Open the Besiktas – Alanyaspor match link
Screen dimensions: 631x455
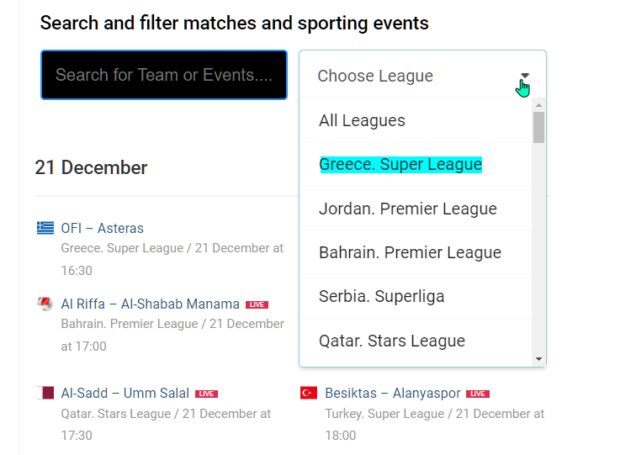click(x=393, y=393)
